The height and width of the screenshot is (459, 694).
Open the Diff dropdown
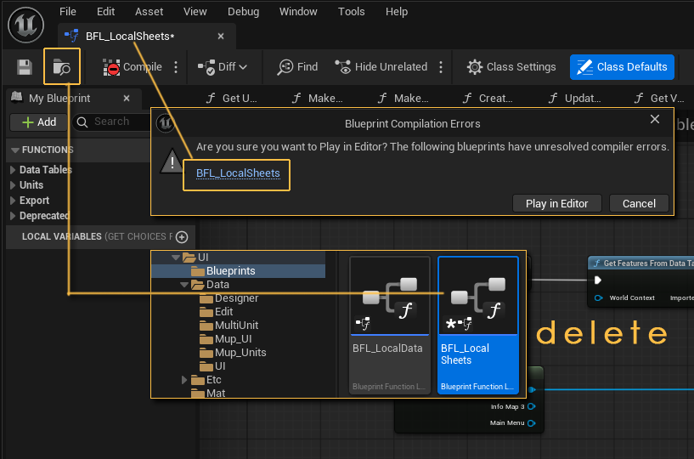[223, 67]
